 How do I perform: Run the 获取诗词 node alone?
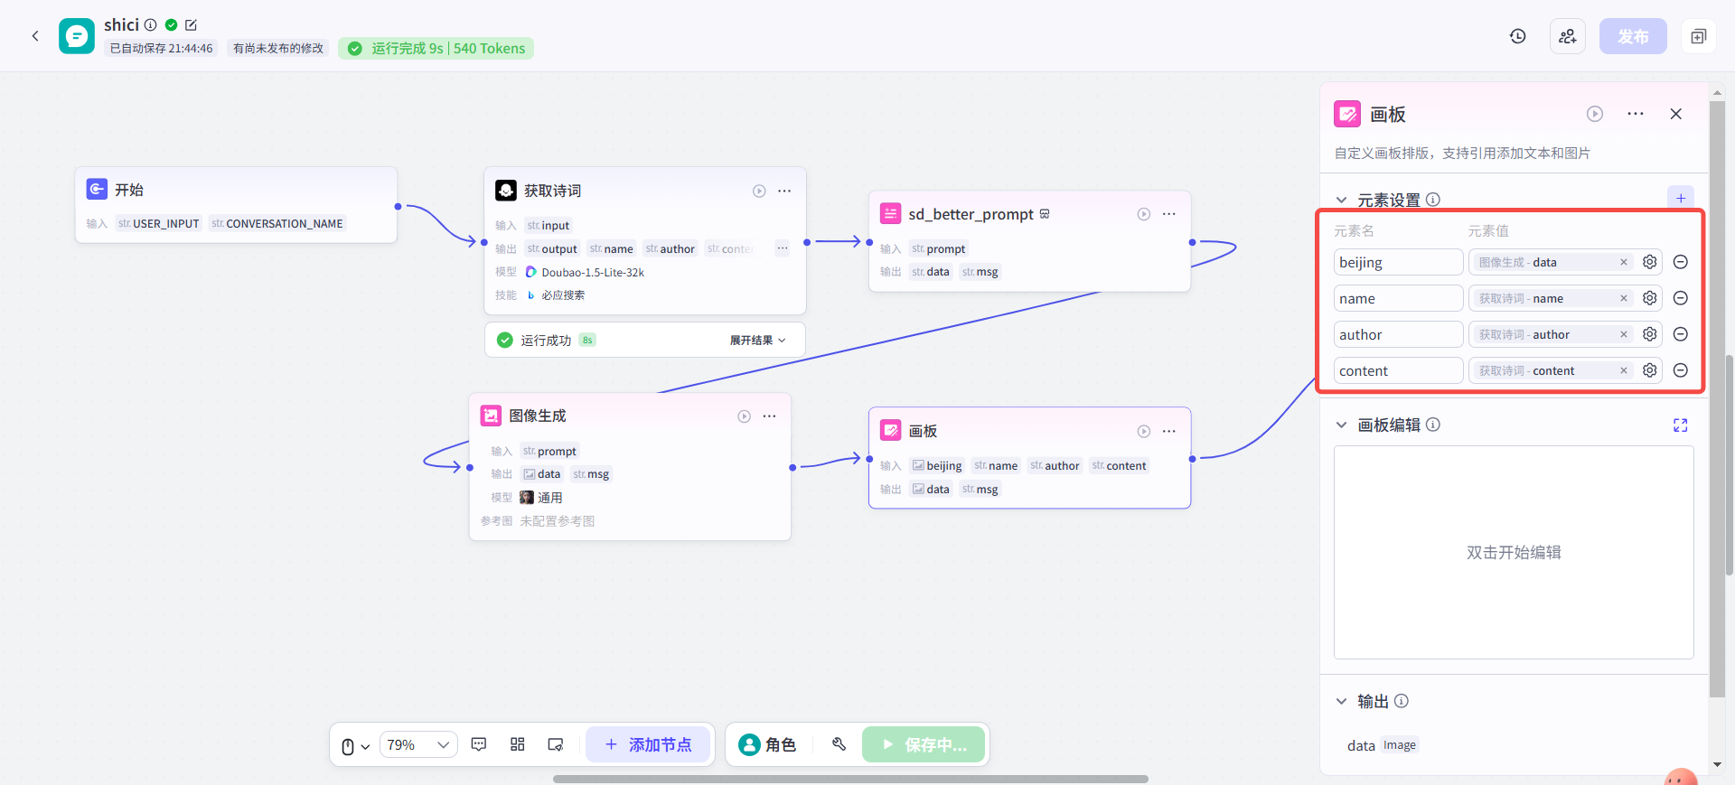[x=759, y=191]
